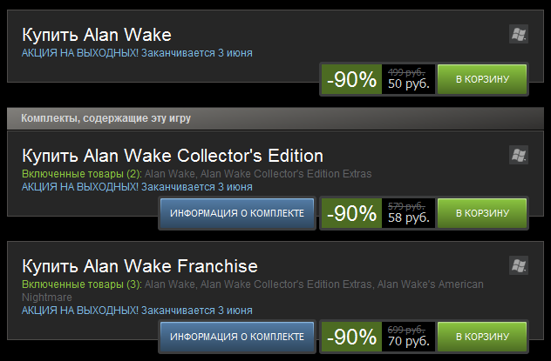Add Alan Wake Franchise to cart
This screenshot has height=361, width=551.
click(x=482, y=337)
